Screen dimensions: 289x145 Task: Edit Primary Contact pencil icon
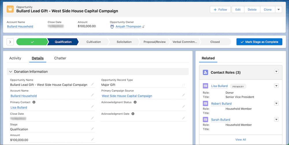point(92,107)
